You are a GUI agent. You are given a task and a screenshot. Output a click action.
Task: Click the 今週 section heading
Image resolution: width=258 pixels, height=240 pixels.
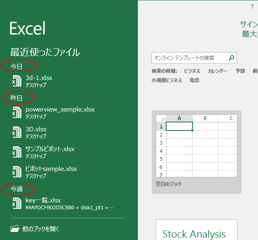click(x=17, y=189)
